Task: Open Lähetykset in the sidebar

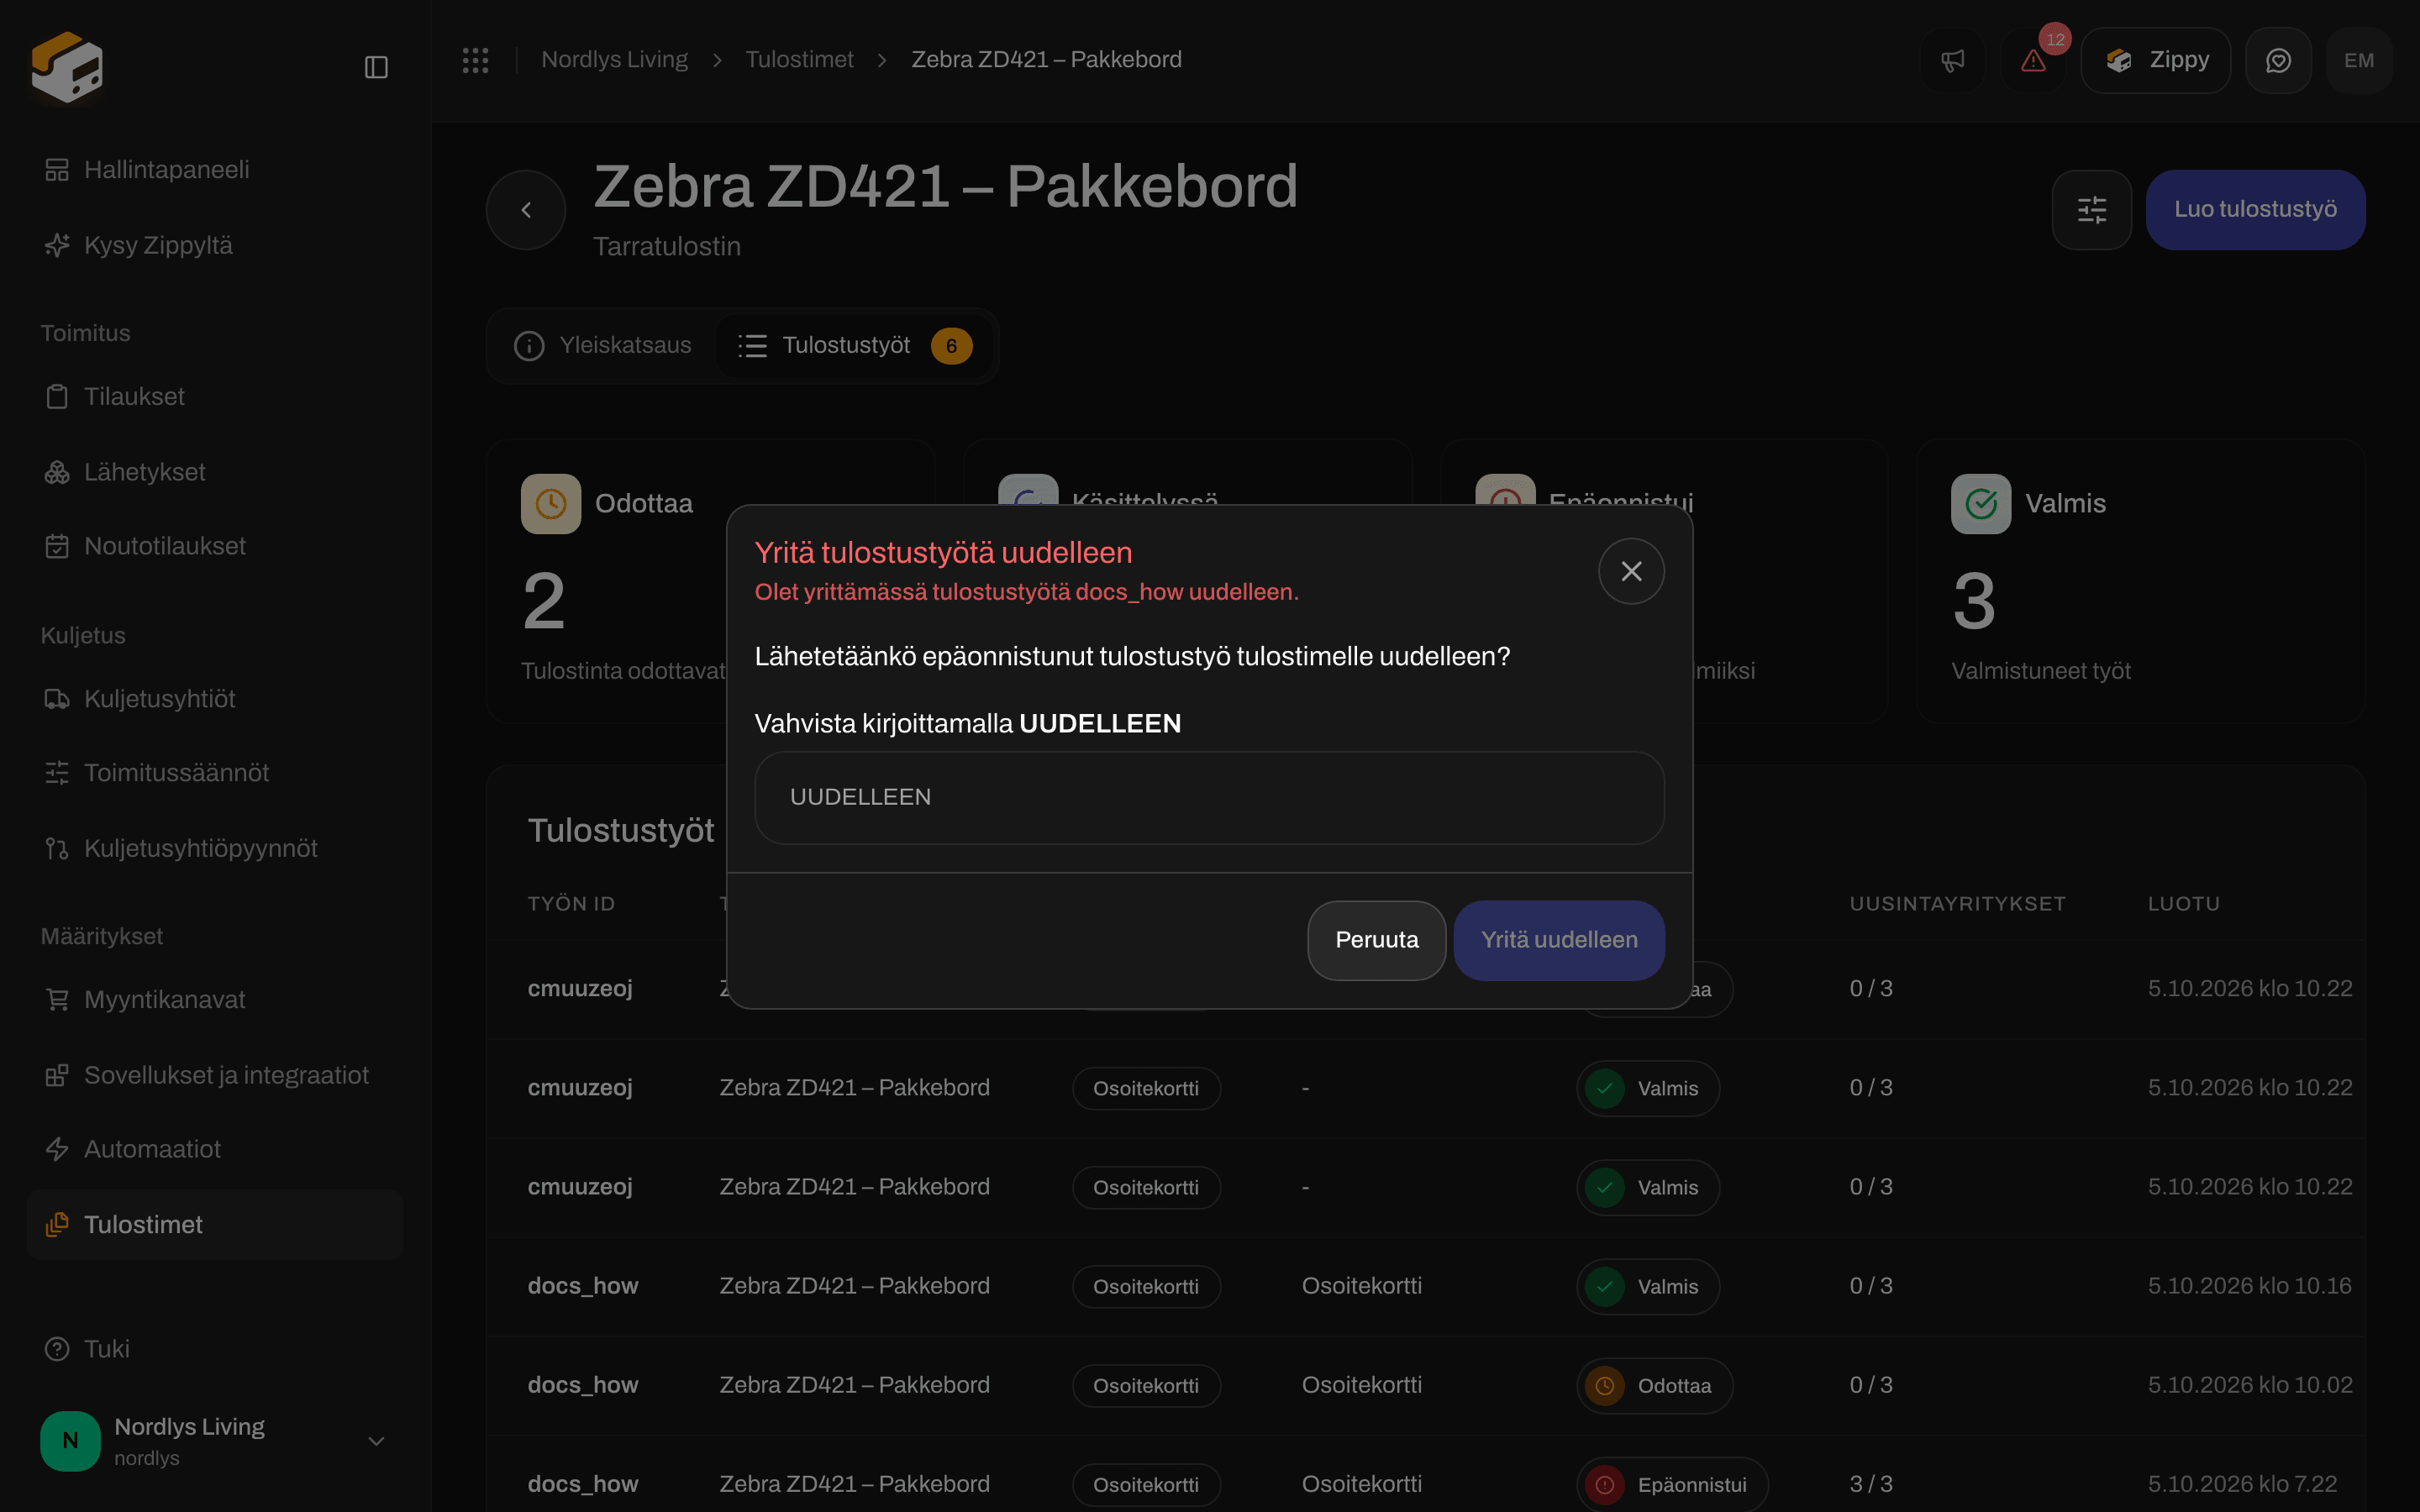Action: click(215, 472)
